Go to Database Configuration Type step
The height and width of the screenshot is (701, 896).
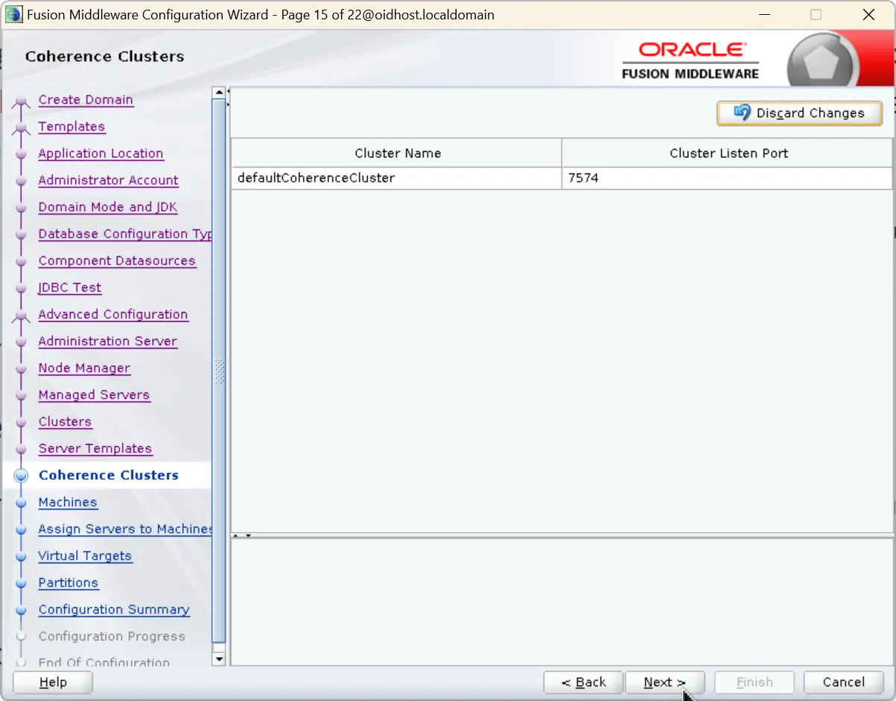click(125, 234)
